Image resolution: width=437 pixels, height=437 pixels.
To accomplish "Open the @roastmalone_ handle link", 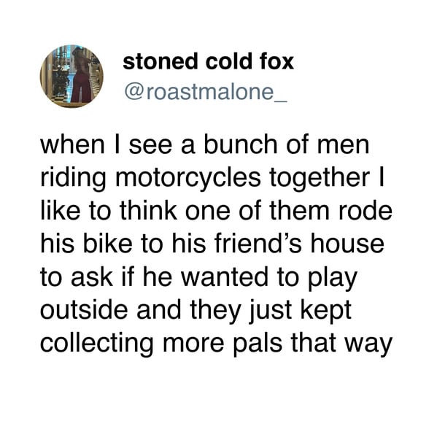I will [206, 92].
